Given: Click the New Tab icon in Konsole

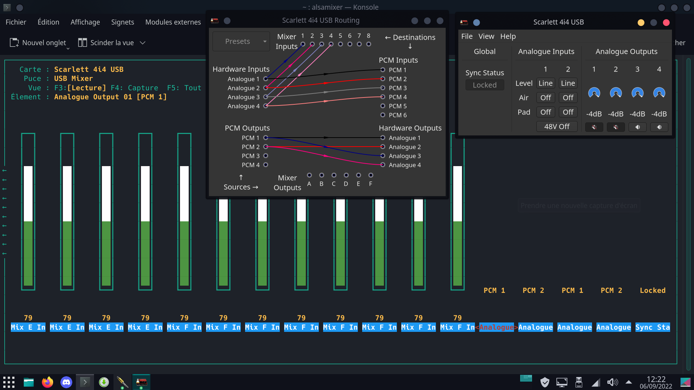Looking at the screenshot, I should [x=14, y=43].
